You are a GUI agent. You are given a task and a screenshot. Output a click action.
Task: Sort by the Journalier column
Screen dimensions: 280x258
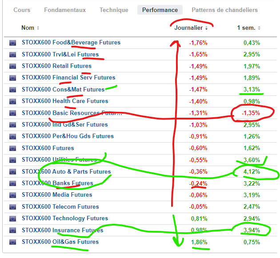click(x=191, y=28)
